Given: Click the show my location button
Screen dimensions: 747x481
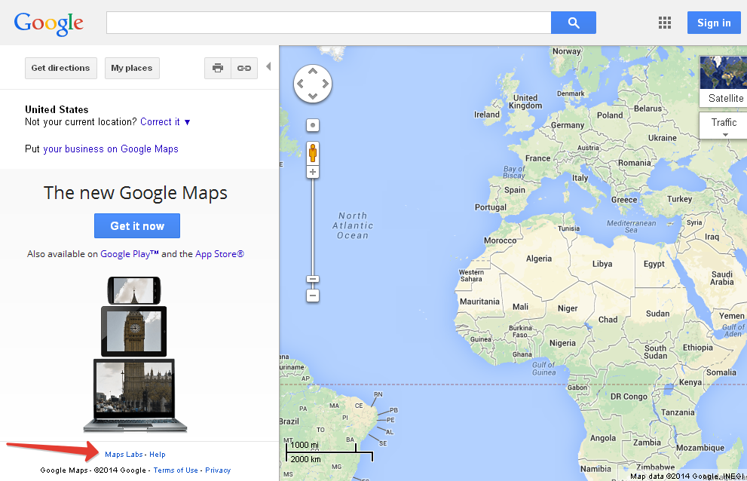Looking at the screenshot, I should point(313,125).
